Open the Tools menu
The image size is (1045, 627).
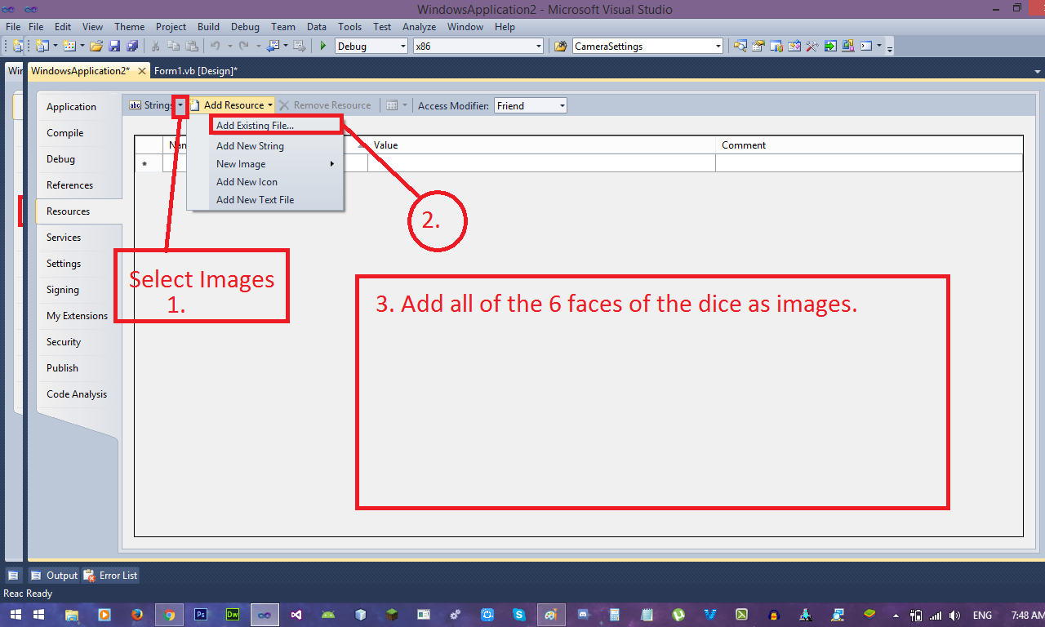click(349, 27)
